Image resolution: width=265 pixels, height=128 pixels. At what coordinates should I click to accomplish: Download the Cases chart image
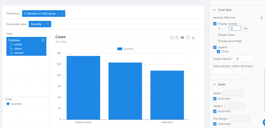[193, 37]
